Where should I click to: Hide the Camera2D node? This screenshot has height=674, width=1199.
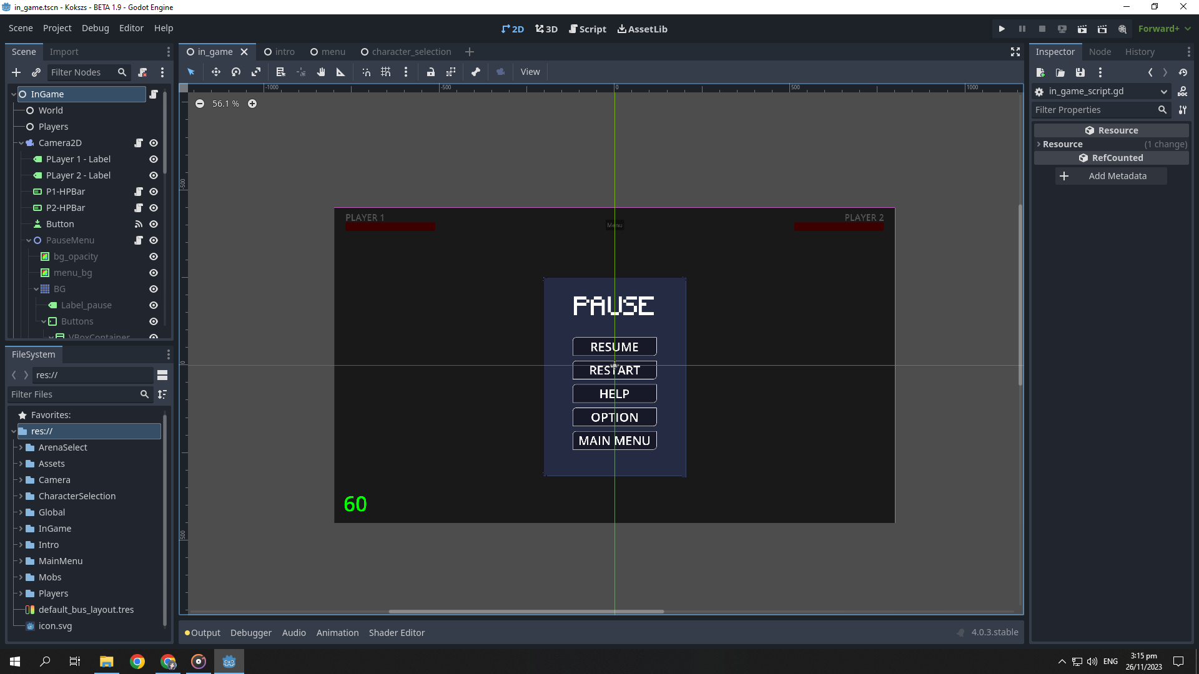tap(154, 143)
